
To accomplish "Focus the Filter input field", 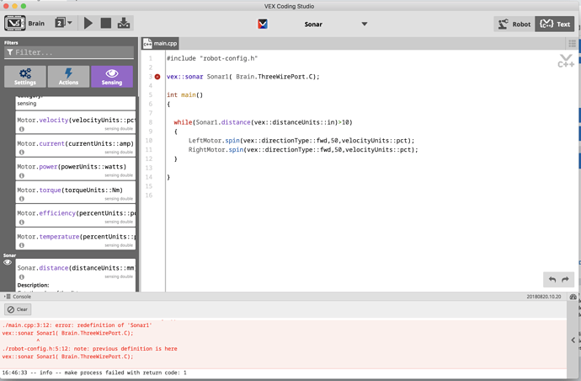I will coord(69,52).
